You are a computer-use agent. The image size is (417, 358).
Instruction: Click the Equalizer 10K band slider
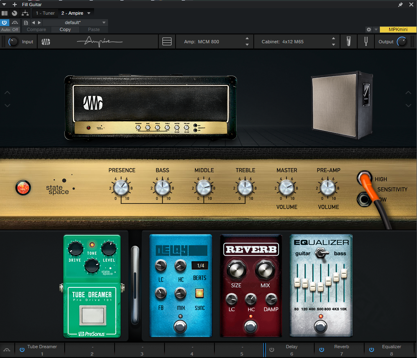pyautogui.click(x=344, y=274)
